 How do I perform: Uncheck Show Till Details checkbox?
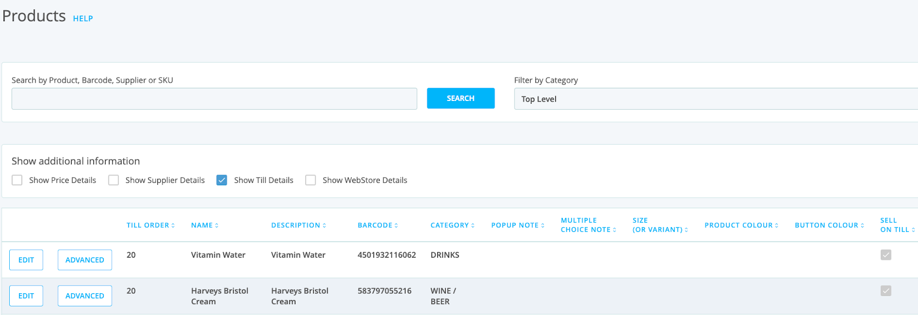pyautogui.click(x=222, y=180)
